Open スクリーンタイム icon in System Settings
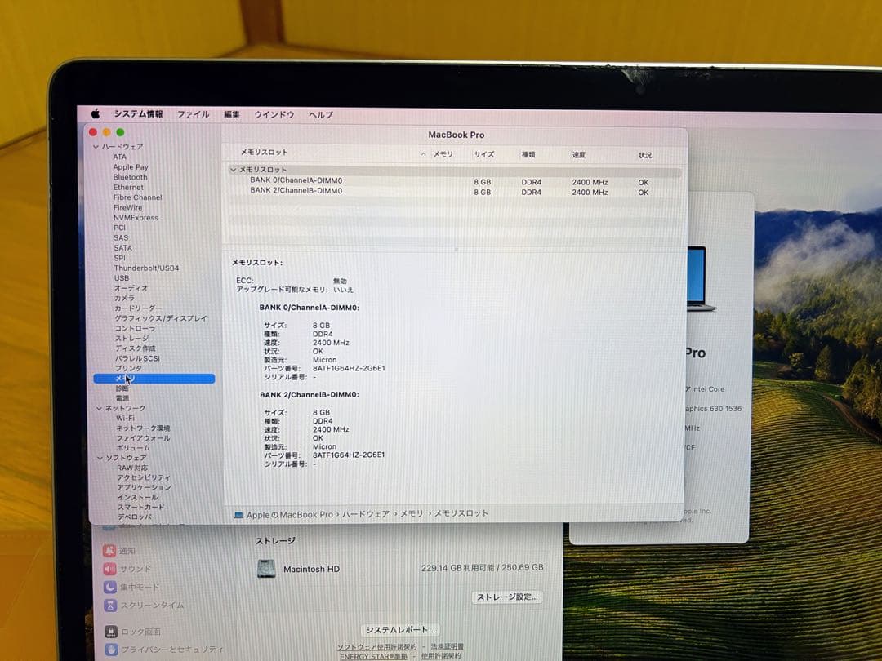 point(110,606)
